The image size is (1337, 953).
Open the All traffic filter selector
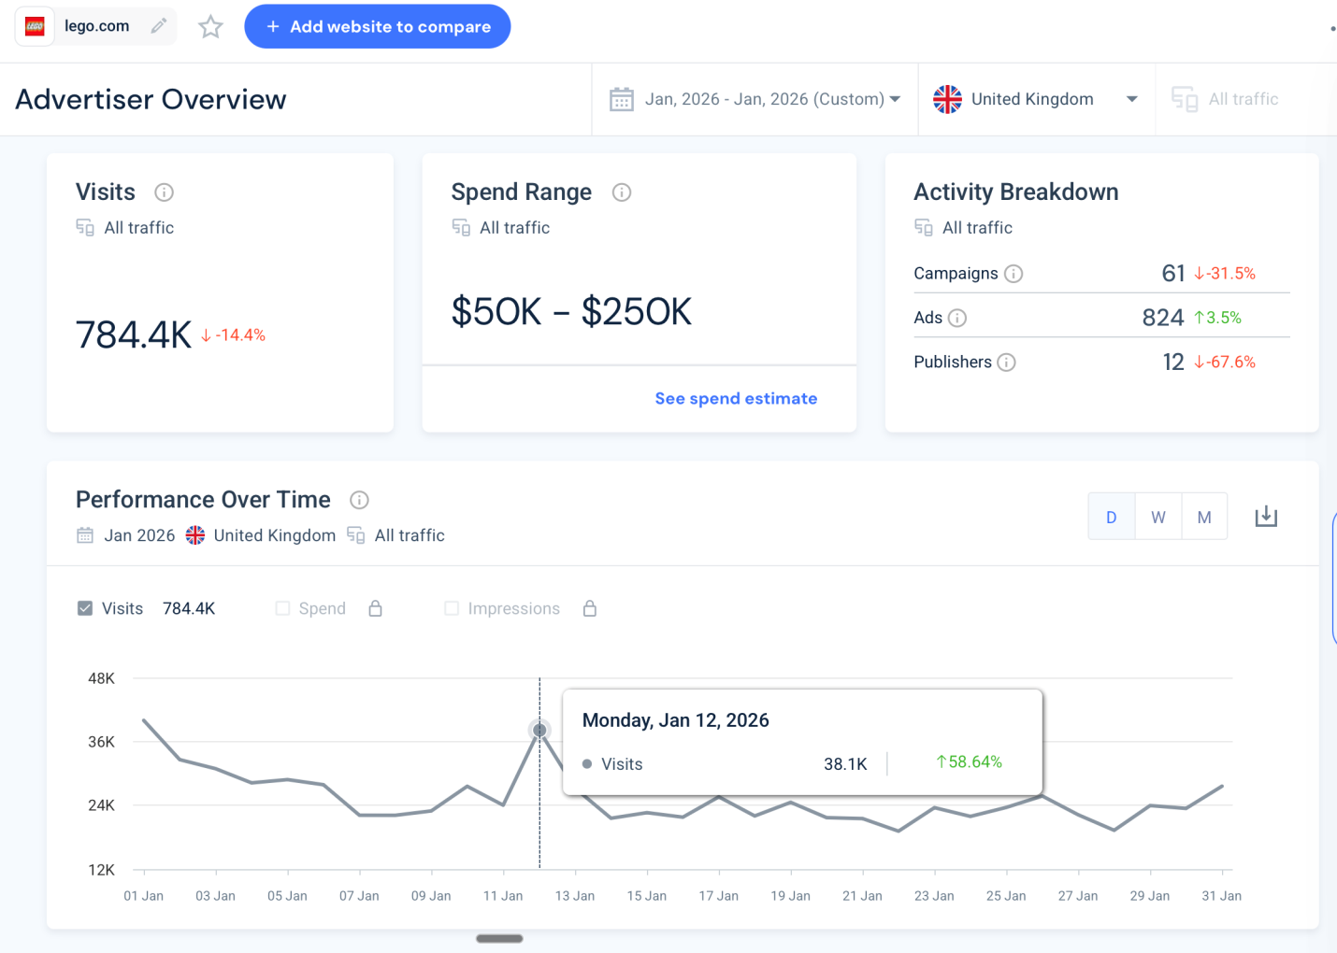pyautogui.click(x=1227, y=99)
